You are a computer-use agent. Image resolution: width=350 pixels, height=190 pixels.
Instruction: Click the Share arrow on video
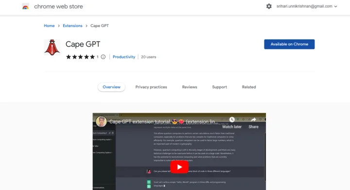(x=253, y=120)
